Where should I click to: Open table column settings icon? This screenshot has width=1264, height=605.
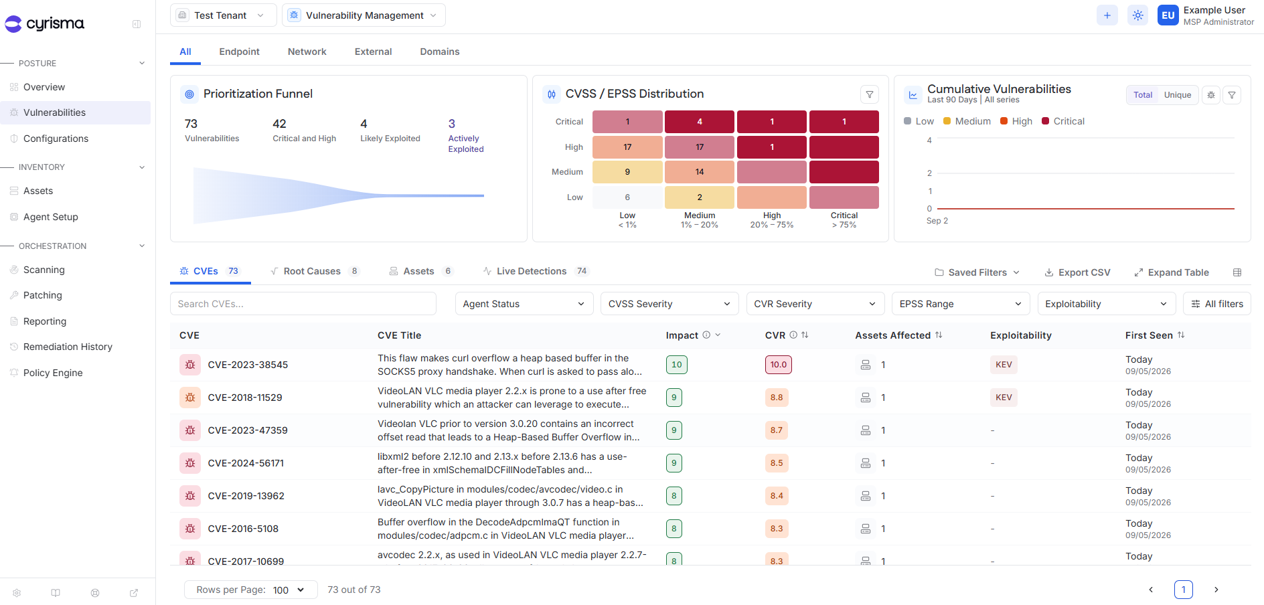click(1237, 272)
